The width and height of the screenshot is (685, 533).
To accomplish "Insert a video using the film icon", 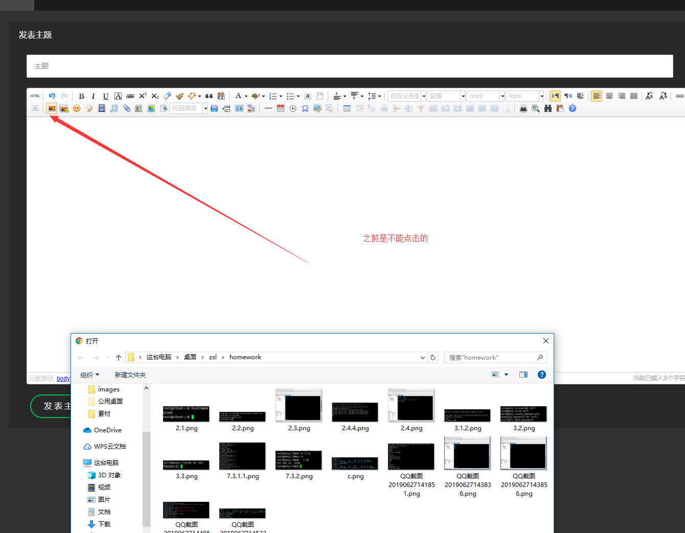I will click(x=102, y=108).
